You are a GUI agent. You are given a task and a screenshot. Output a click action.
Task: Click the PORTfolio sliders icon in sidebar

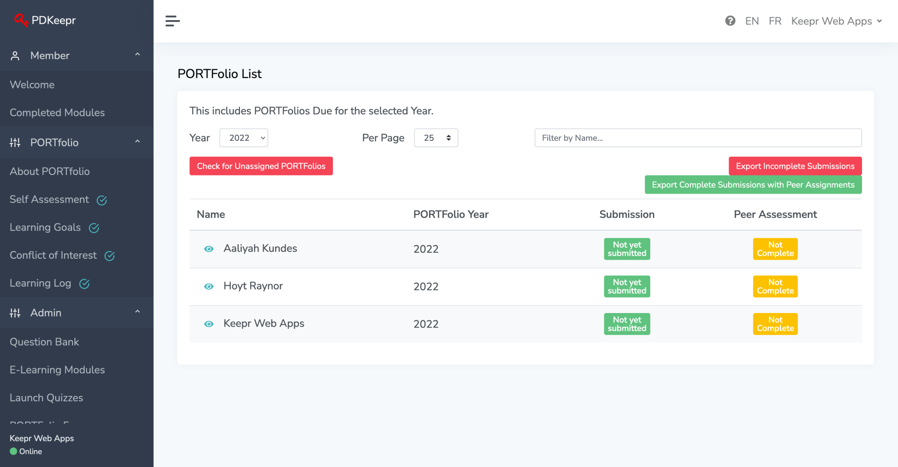pyautogui.click(x=15, y=143)
